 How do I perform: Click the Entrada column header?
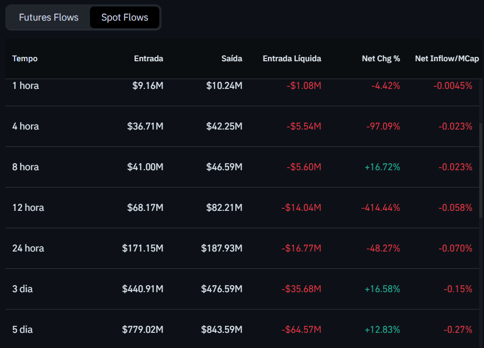pos(149,59)
